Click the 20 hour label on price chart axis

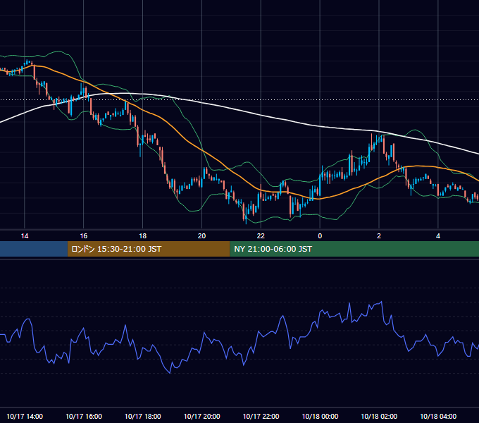click(x=201, y=236)
